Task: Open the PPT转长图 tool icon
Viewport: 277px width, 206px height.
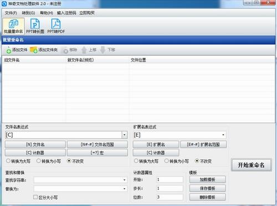Action: point(35,24)
